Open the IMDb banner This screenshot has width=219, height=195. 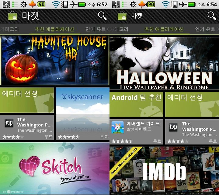164,171
